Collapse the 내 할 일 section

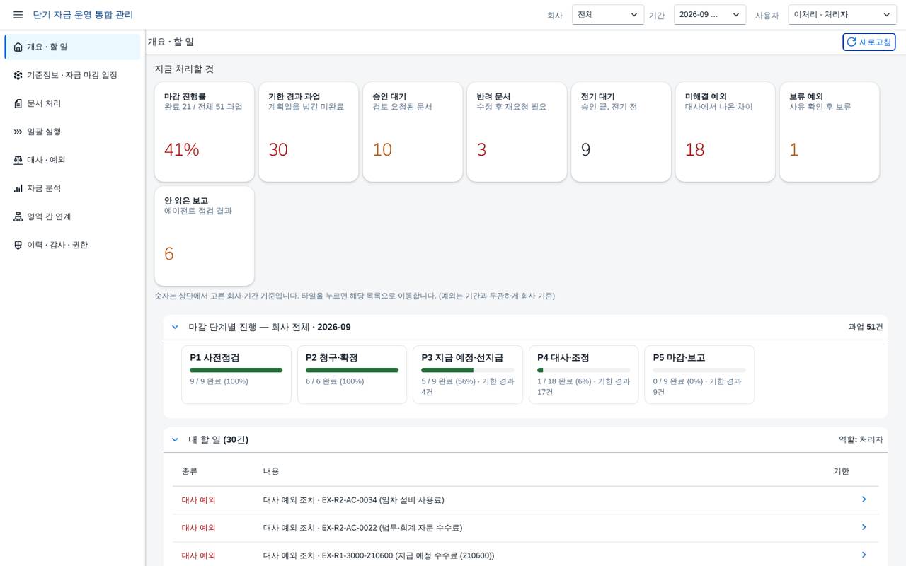[175, 439]
